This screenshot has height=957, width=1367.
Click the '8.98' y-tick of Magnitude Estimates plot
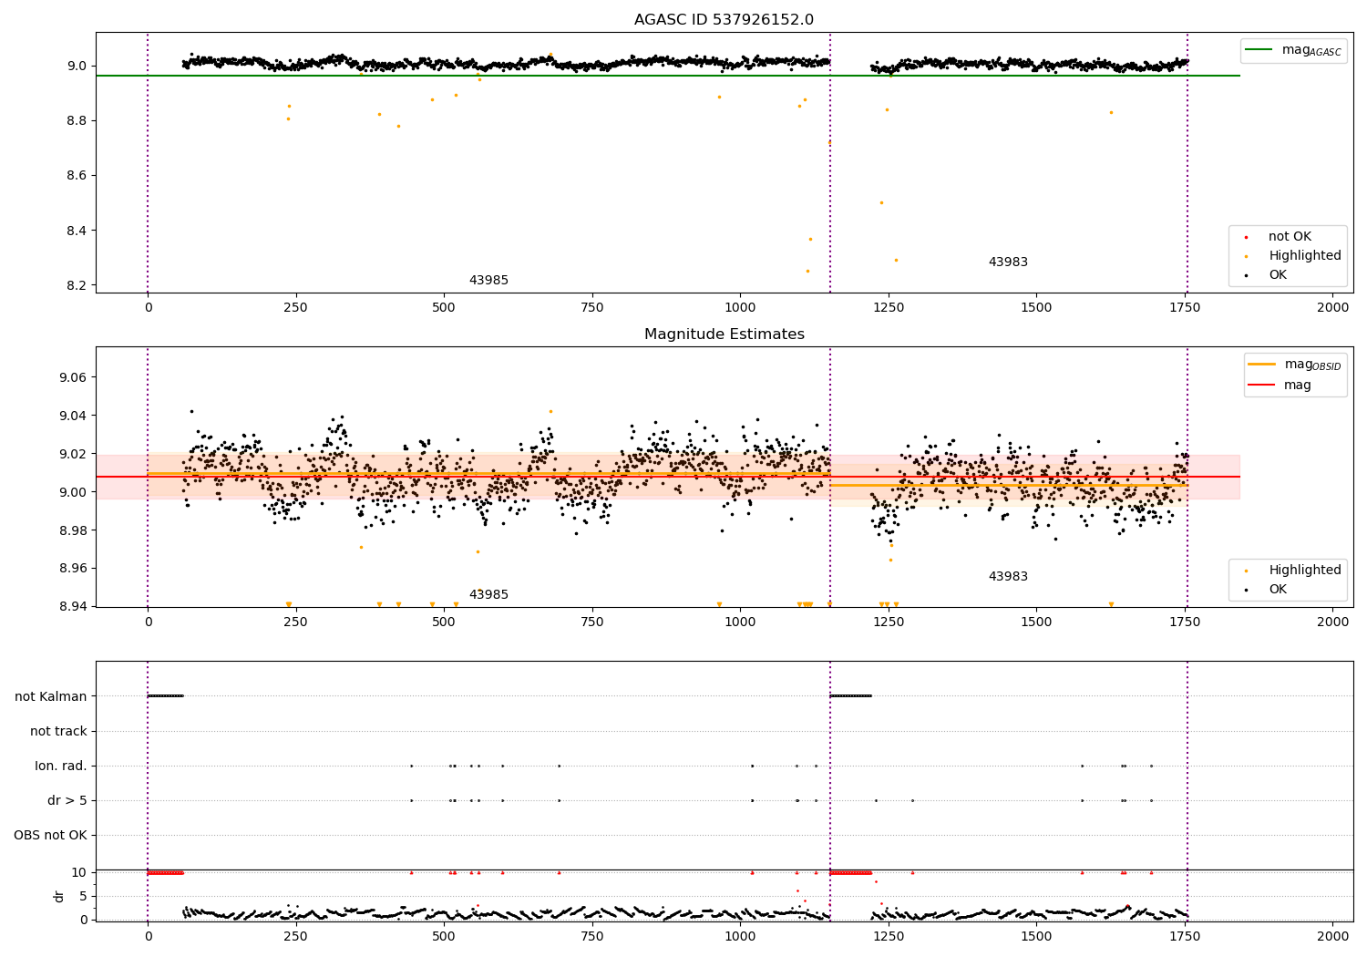point(73,530)
